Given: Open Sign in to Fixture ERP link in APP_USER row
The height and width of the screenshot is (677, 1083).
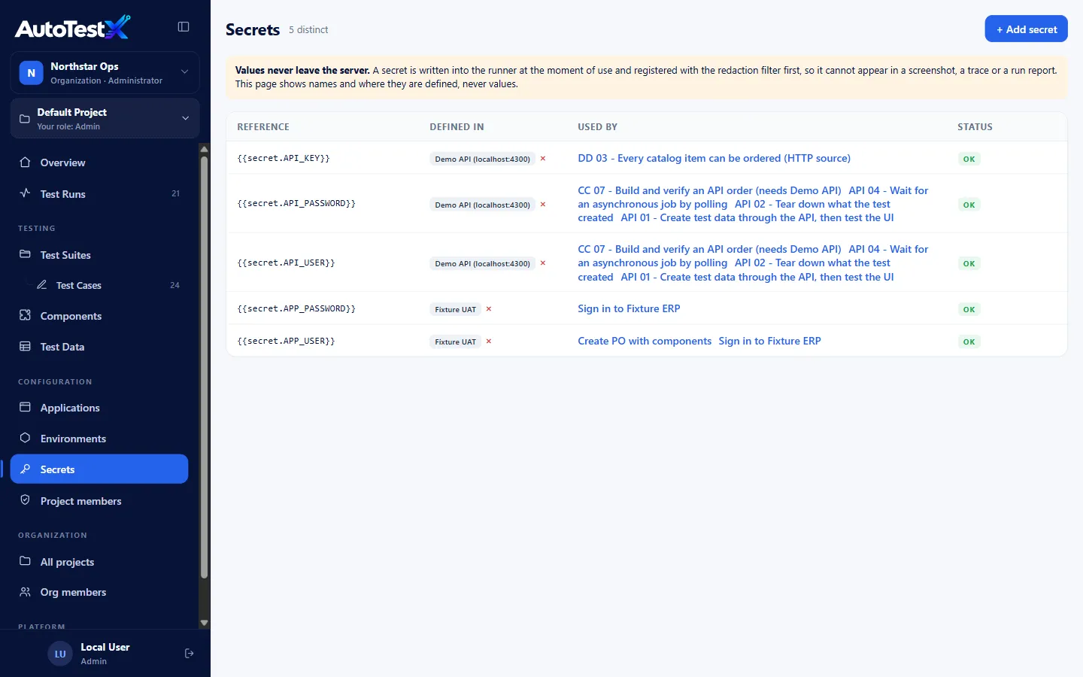Looking at the screenshot, I should (x=769, y=341).
